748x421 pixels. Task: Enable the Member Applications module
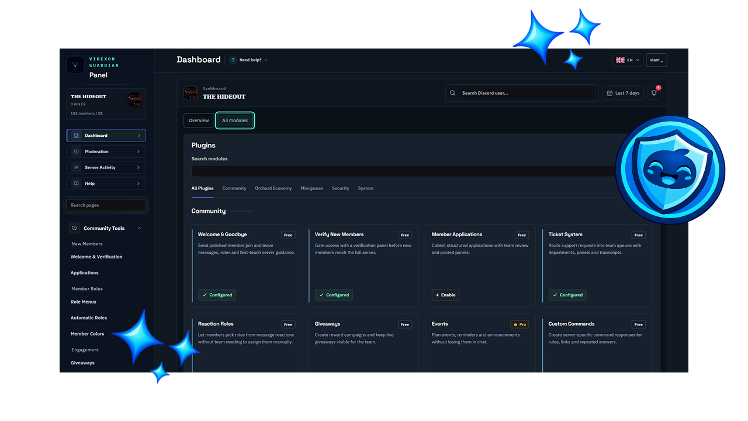click(445, 295)
